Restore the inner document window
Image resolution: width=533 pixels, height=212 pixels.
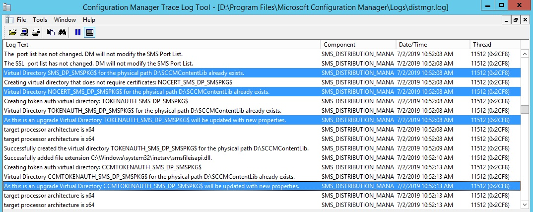(x=516, y=20)
